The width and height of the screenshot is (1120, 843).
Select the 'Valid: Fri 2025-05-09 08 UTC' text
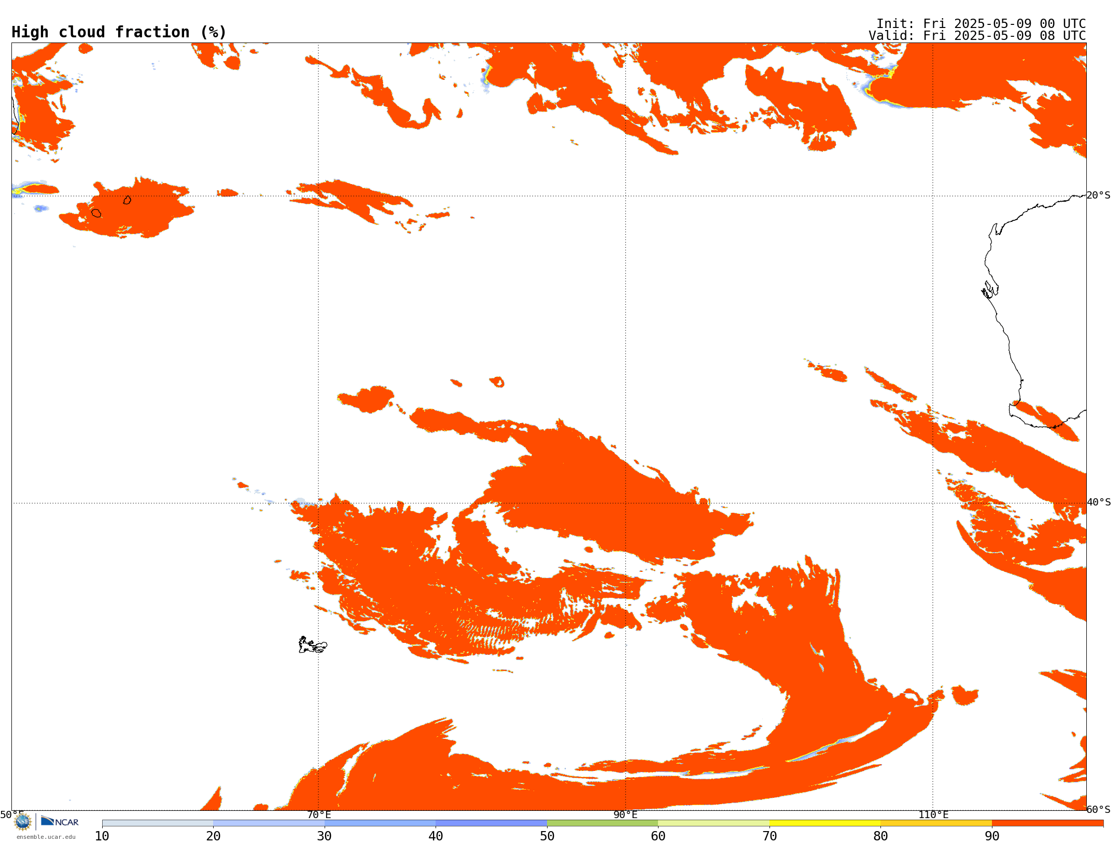[977, 36]
